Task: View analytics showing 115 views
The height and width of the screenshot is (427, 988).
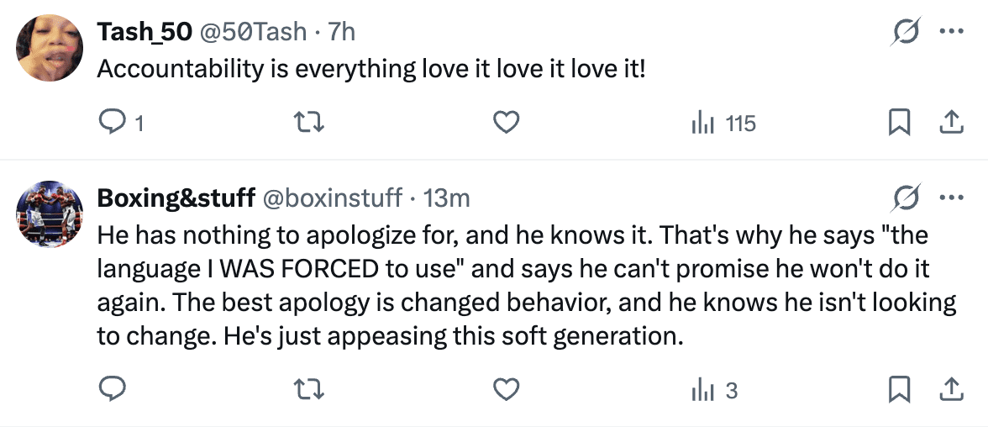Action: 723,124
